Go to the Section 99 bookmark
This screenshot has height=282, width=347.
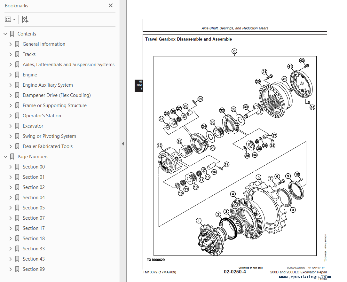tap(34, 269)
